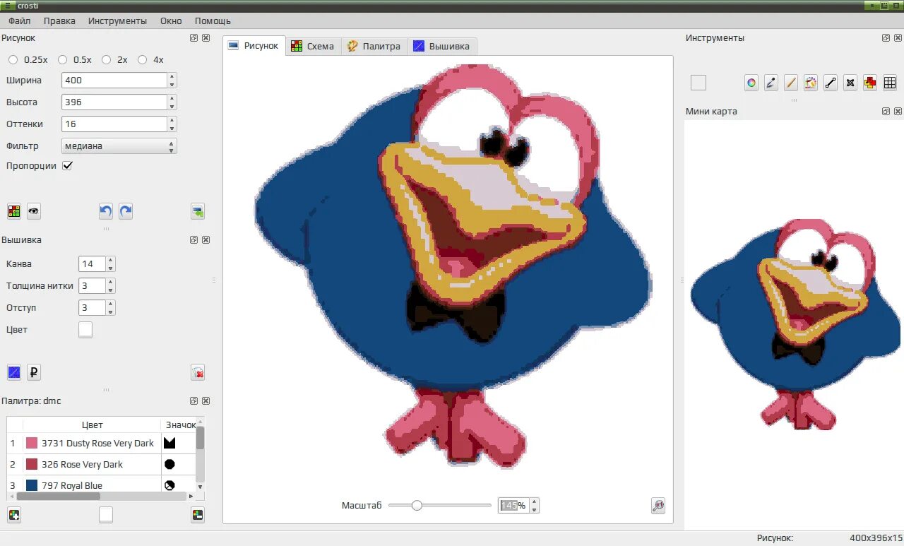The width and height of the screenshot is (904, 546).
Task: Click the Цвет white color swatch in Вышивка
Action: click(85, 330)
